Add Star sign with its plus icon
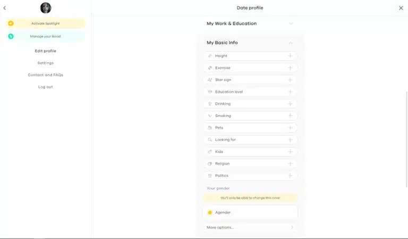The image size is (408, 239). pyautogui.click(x=290, y=80)
